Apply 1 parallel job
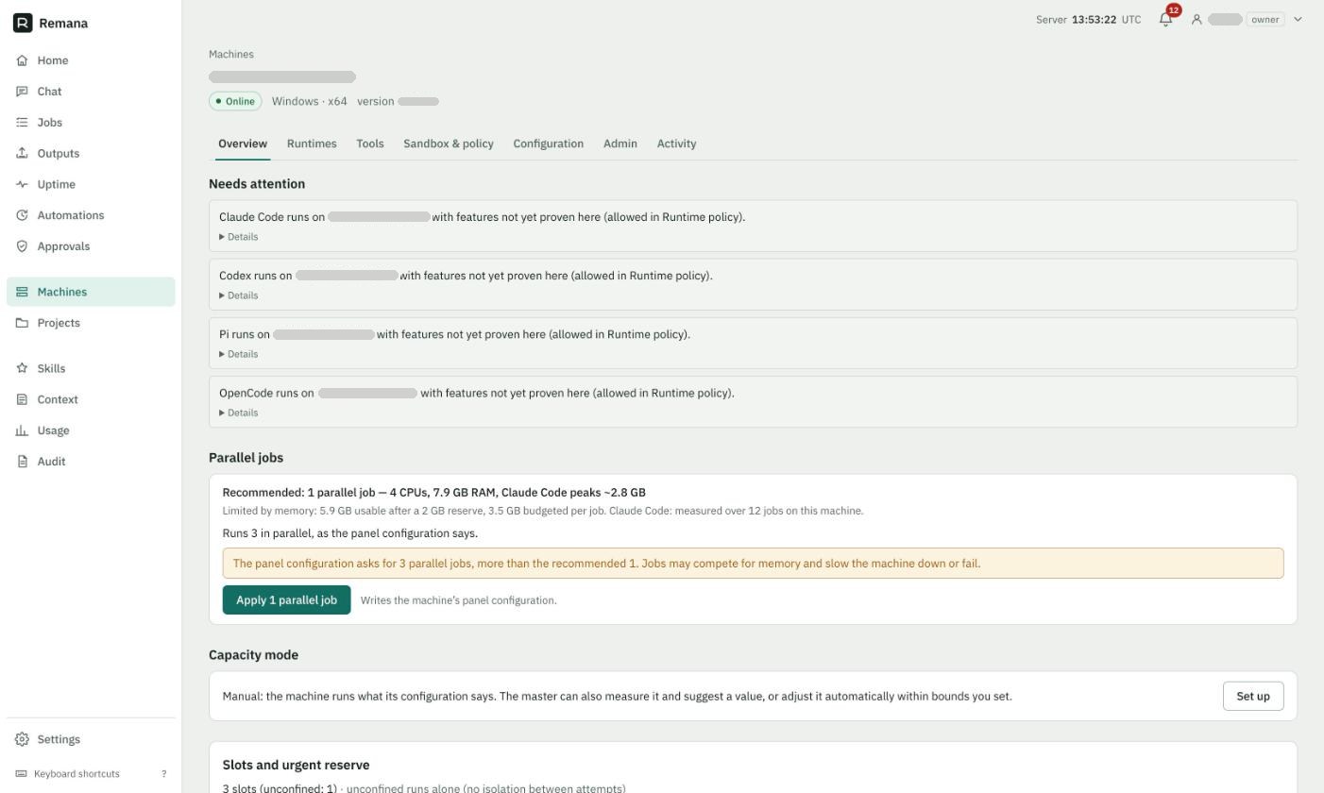Screen dimensions: 1324x793 pos(287,599)
